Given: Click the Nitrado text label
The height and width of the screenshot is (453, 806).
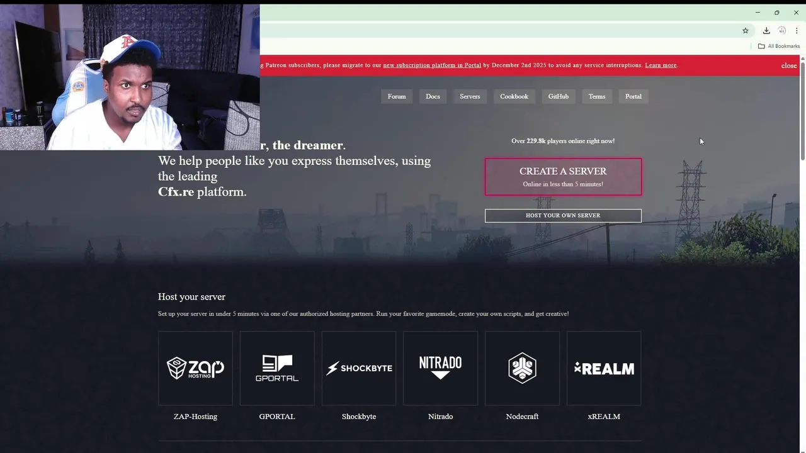Looking at the screenshot, I should [x=441, y=417].
